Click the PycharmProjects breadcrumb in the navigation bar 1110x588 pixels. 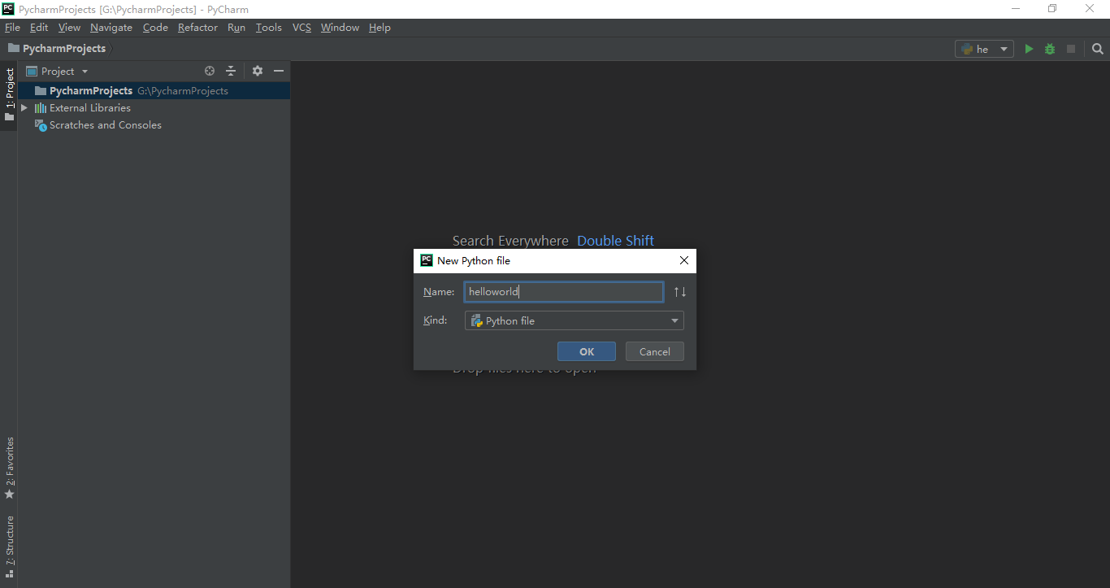[x=64, y=48]
